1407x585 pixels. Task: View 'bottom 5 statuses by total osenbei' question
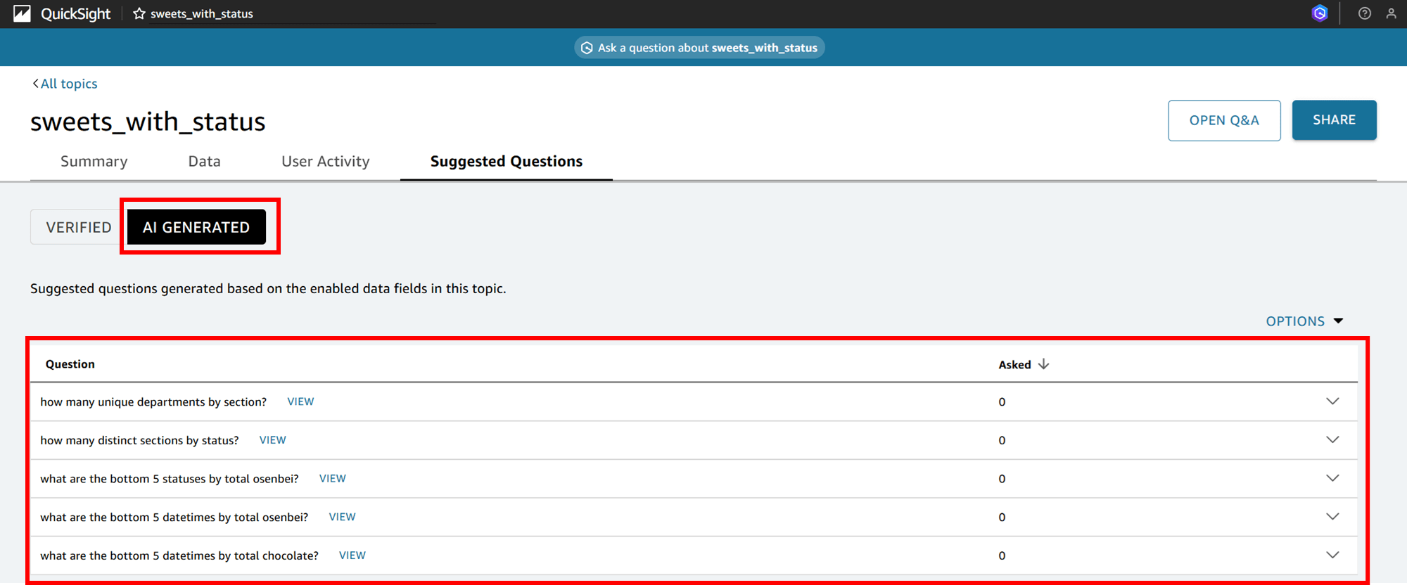(333, 479)
